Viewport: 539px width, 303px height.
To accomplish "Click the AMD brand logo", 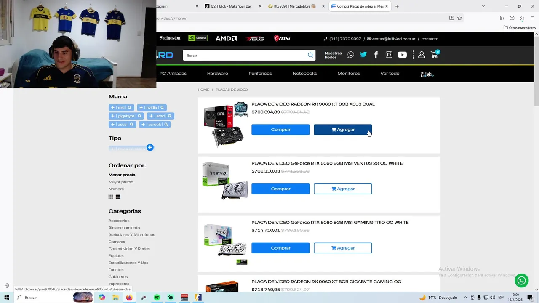I will [x=226, y=38].
